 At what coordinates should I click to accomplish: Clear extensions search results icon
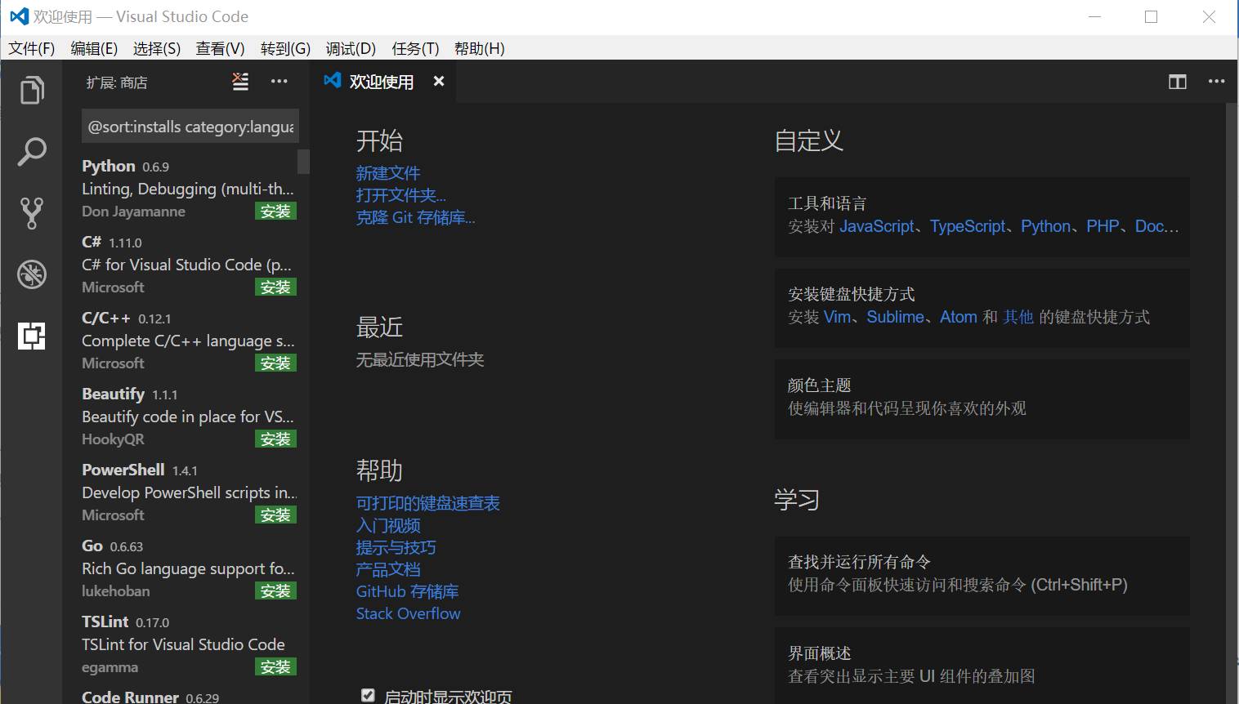(x=240, y=82)
